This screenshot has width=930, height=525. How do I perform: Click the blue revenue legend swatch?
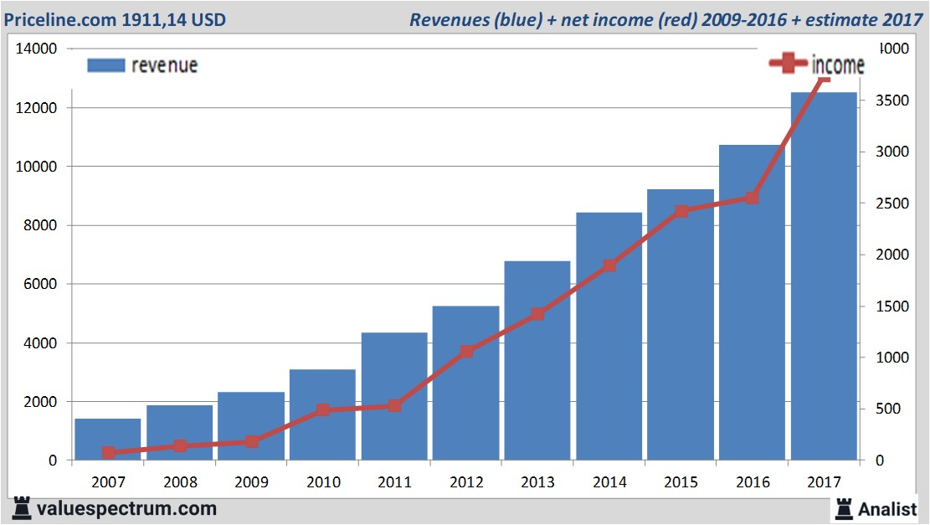[106, 65]
